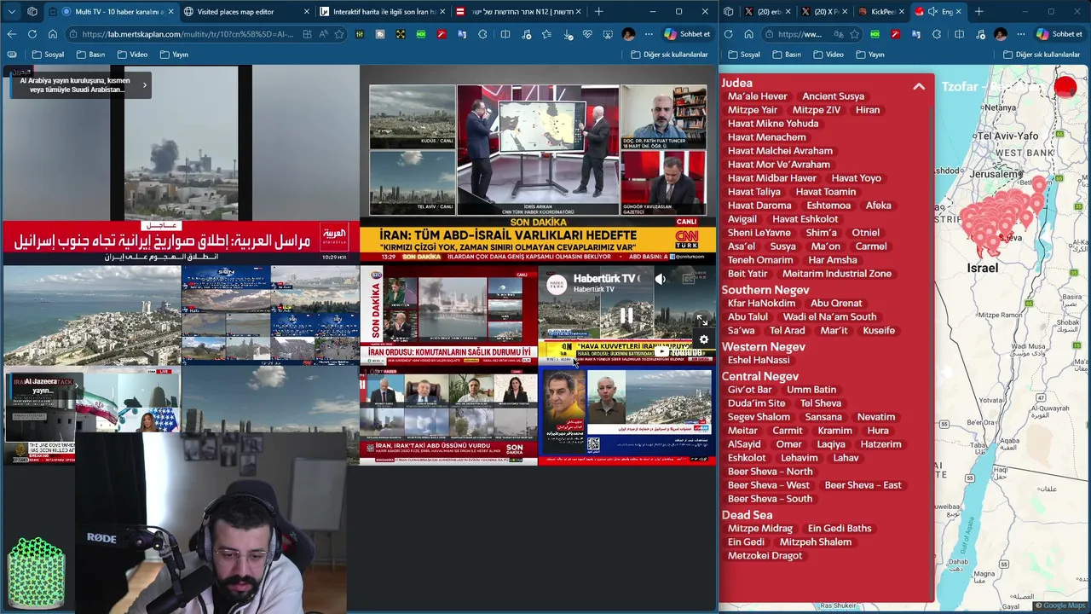Open right browser profile avatar
The width and height of the screenshot is (1091, 614).
tap(1000, 34)
